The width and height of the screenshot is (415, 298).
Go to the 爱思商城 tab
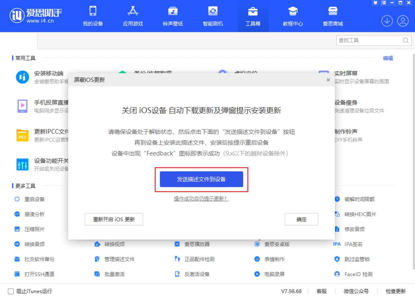pos(333,16)
